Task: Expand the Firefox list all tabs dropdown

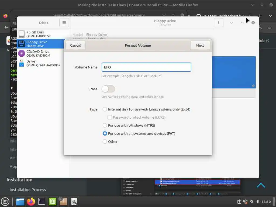Action: click(271, 16)
